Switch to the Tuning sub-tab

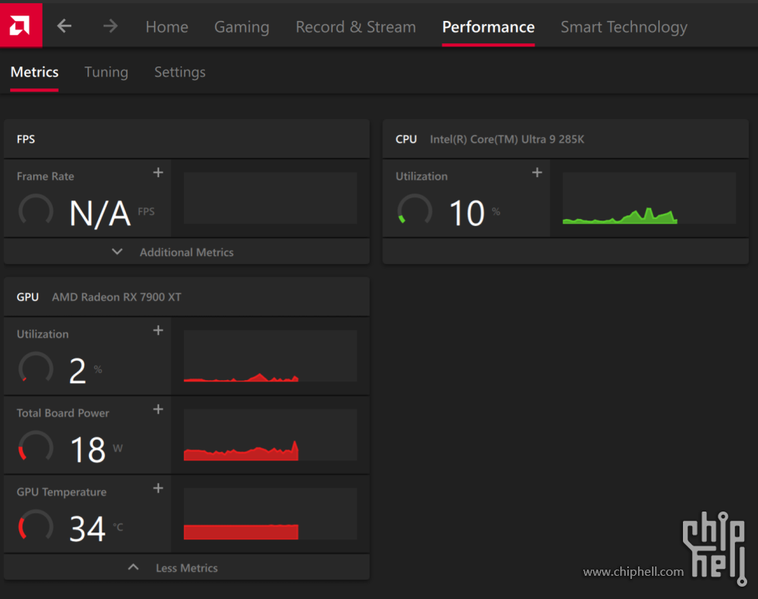[107, 72]
